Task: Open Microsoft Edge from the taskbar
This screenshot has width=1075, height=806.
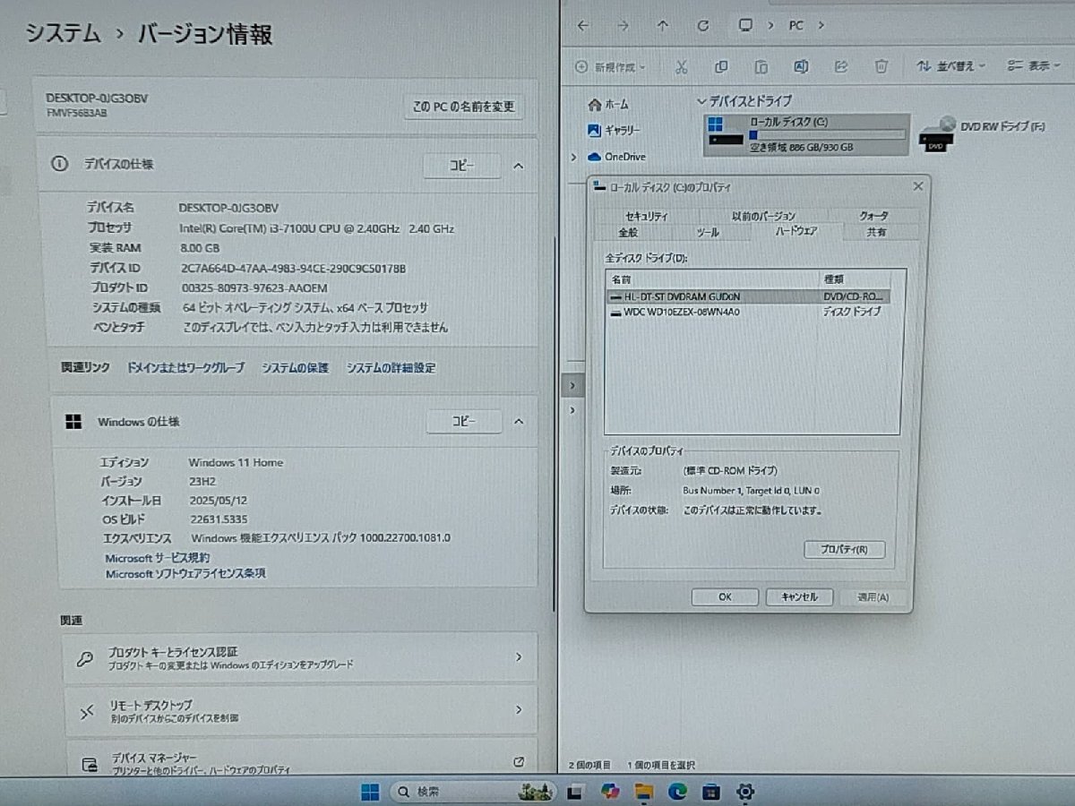Action: click(678, 791)
